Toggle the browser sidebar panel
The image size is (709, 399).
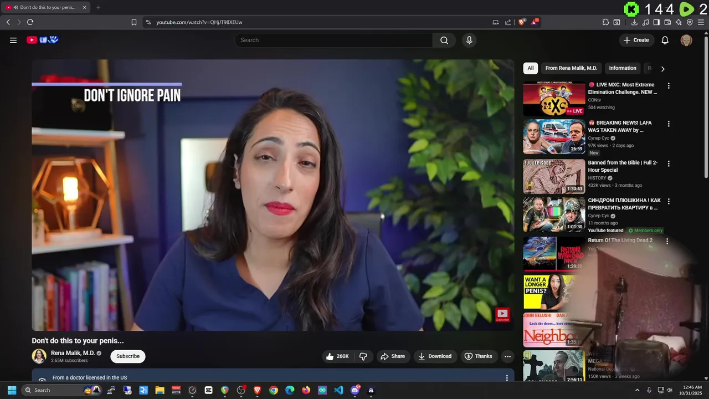pyautogui.click(x=656, y=22)
